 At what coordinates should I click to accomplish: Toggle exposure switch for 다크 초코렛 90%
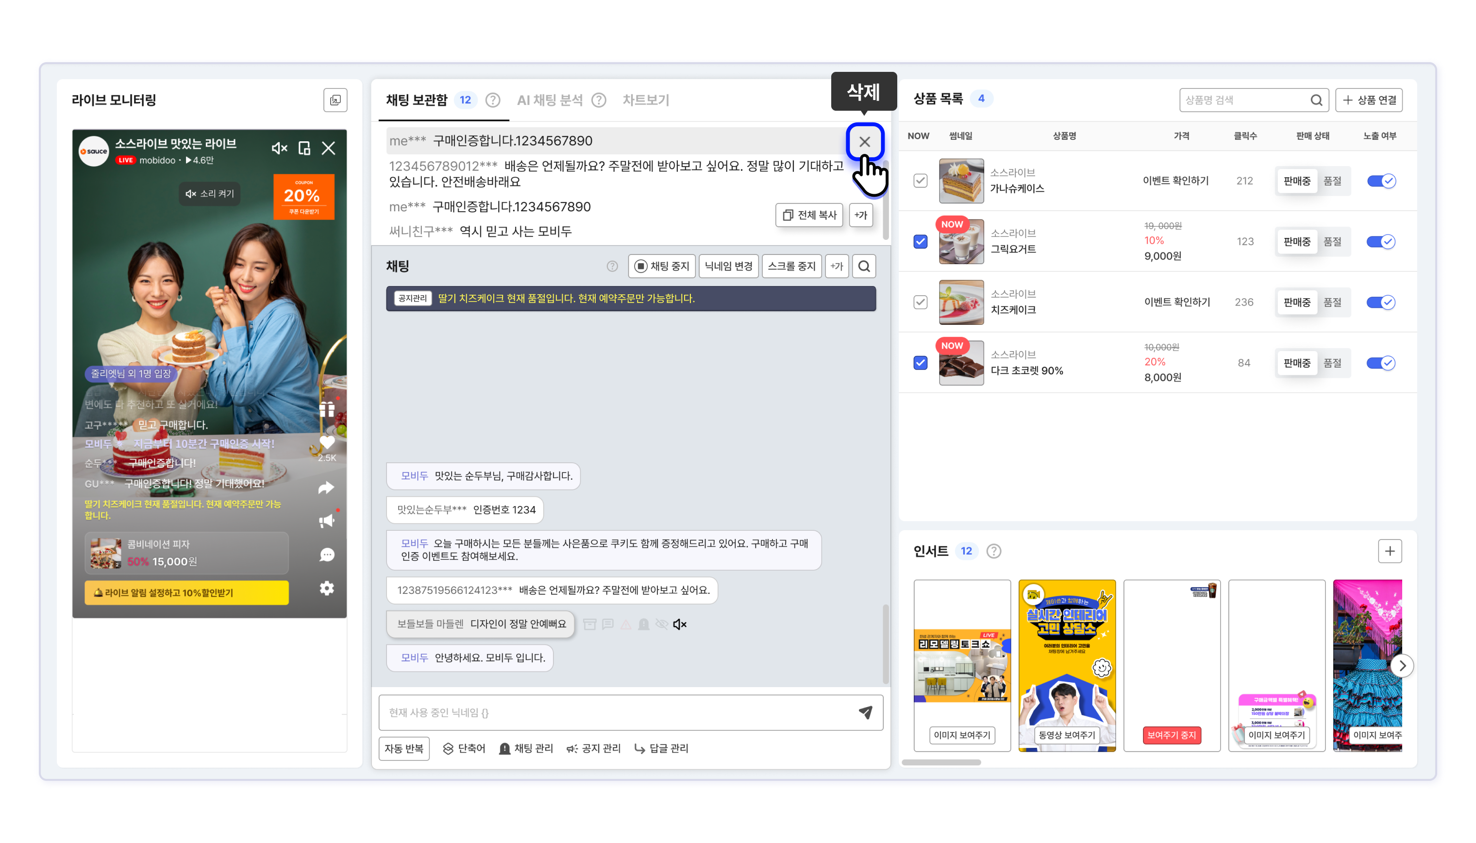(x=1380, y=363)
